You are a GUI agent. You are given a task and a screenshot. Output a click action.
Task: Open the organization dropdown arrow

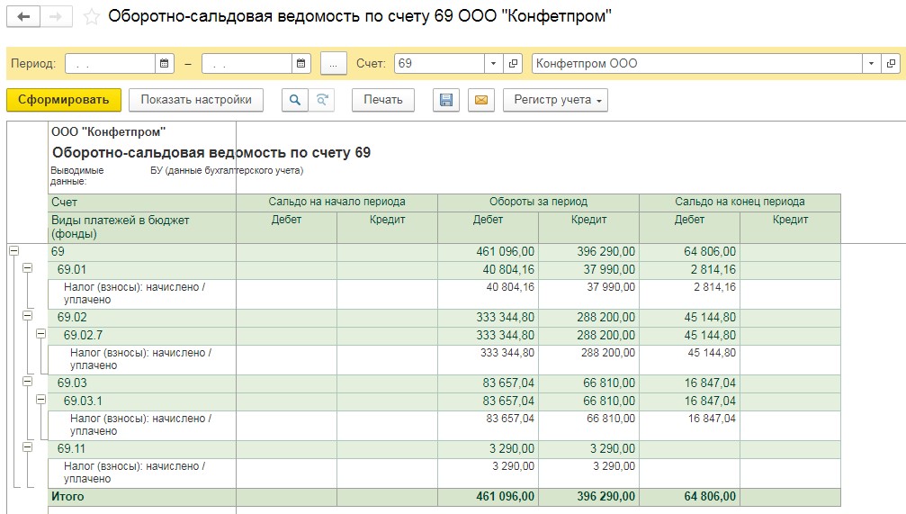tap(871, 64)
